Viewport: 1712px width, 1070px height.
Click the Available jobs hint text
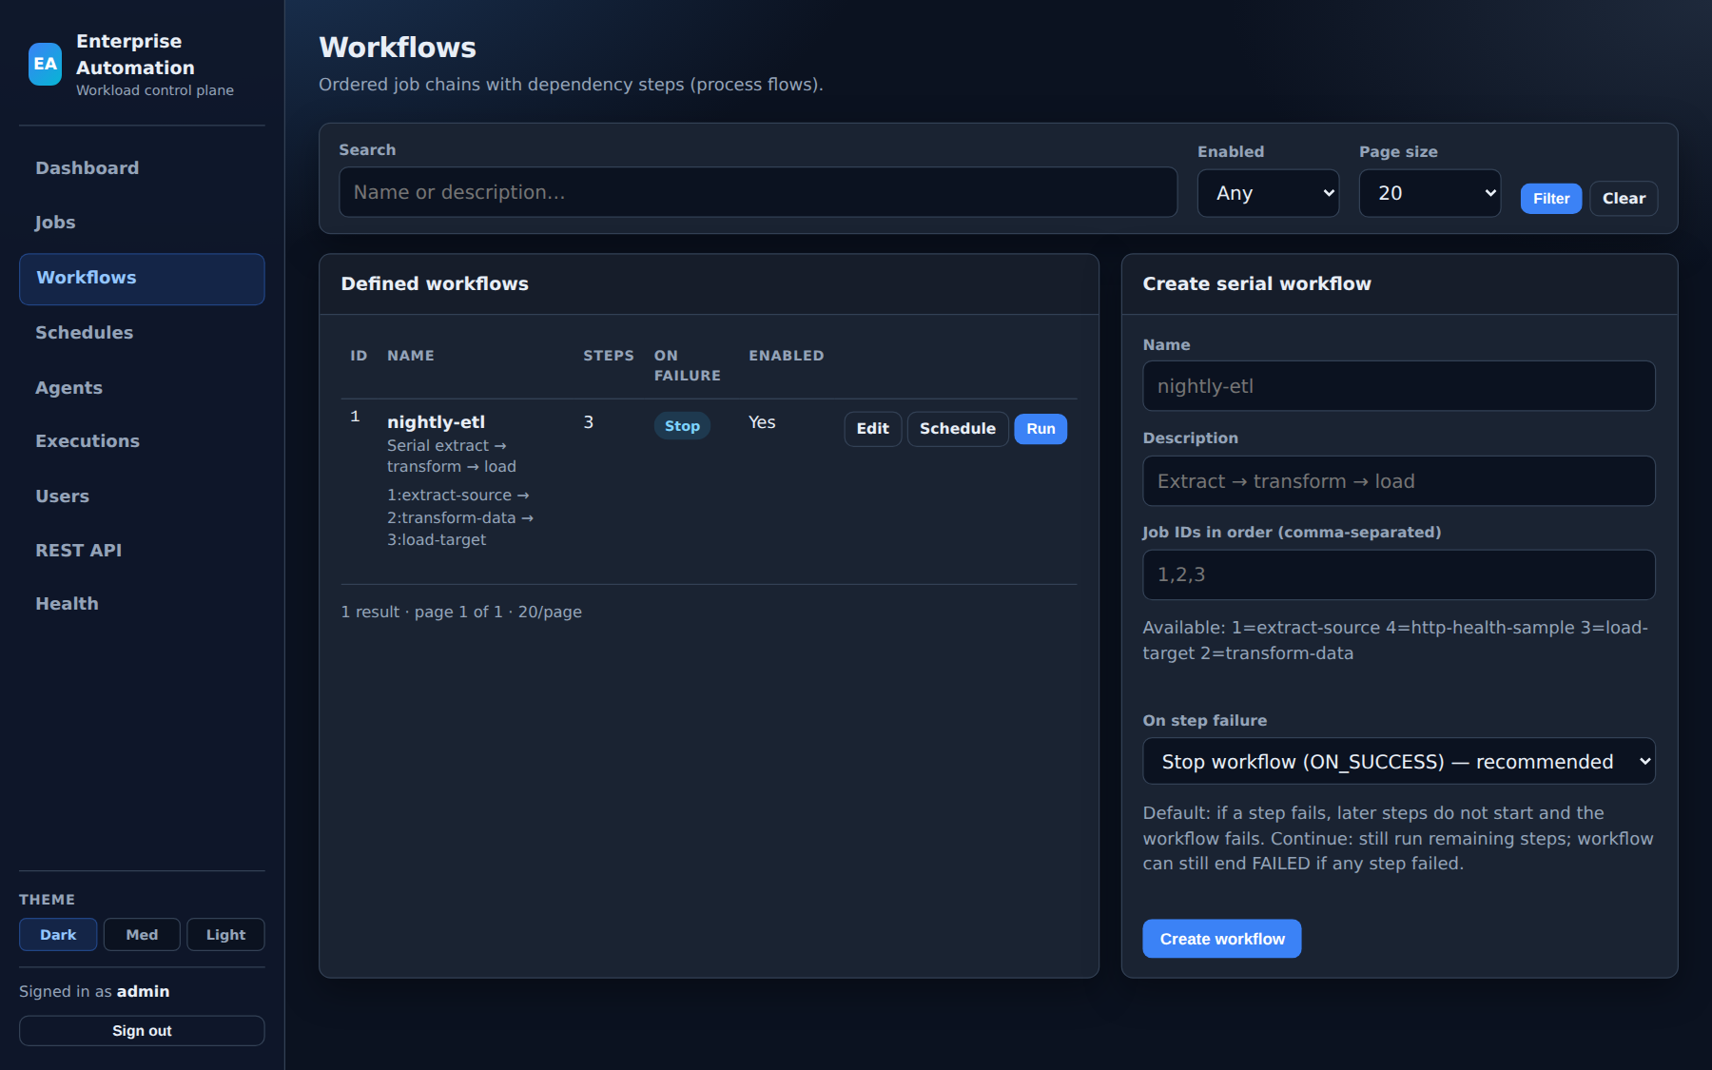[1395, 640]
